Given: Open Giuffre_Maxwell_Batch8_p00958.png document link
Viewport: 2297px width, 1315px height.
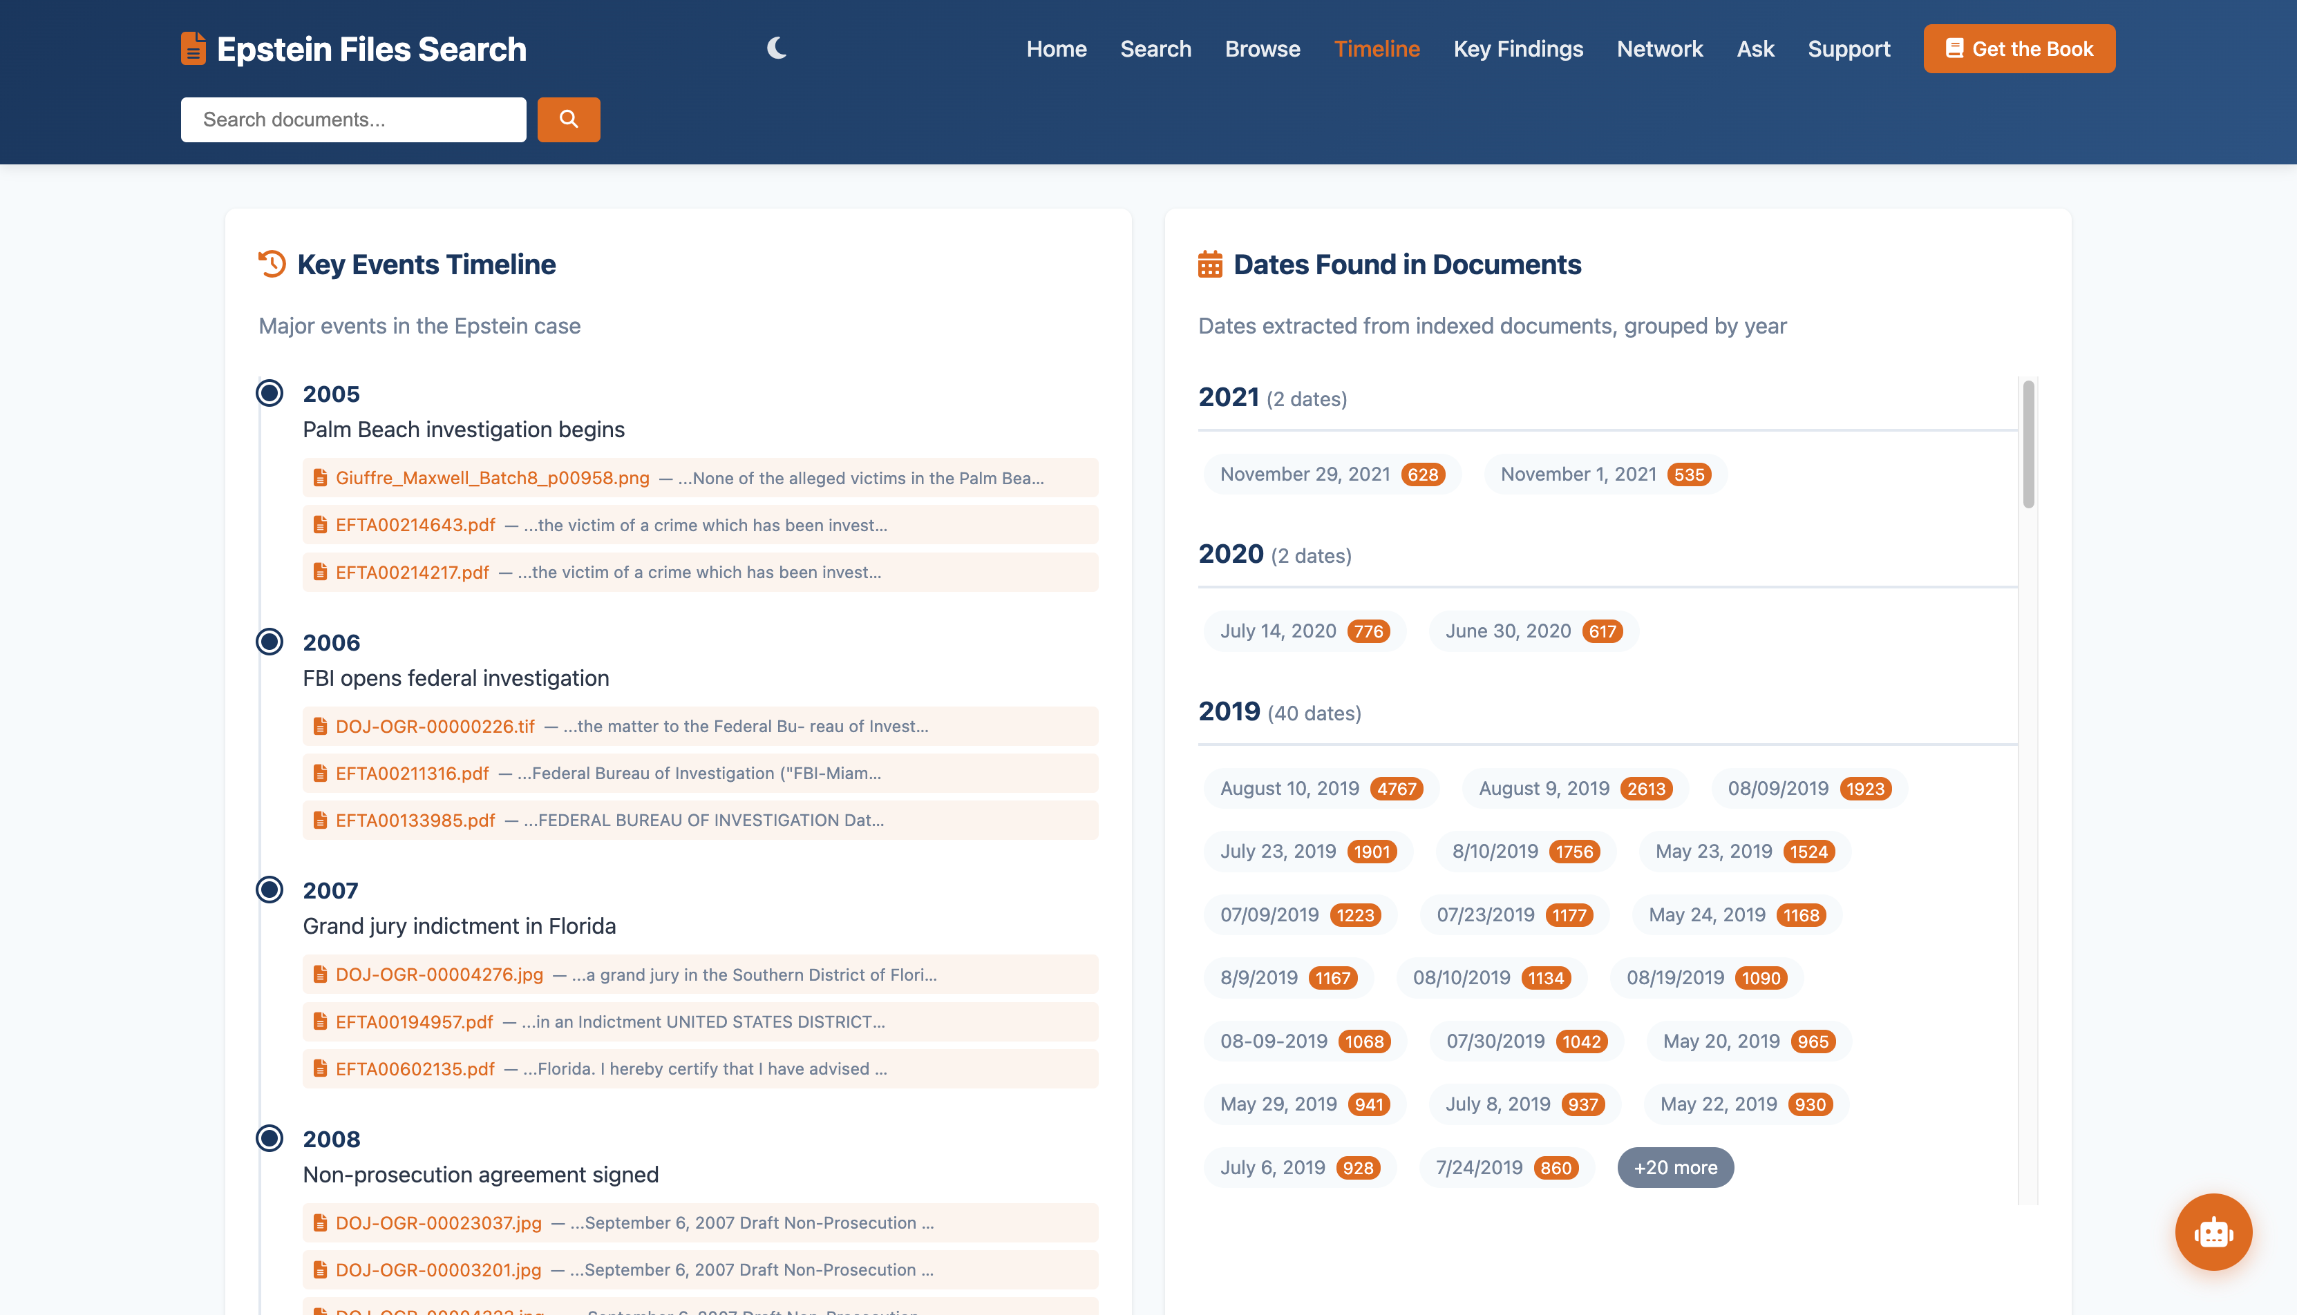Looking at the screenshot, I should 493,478.
